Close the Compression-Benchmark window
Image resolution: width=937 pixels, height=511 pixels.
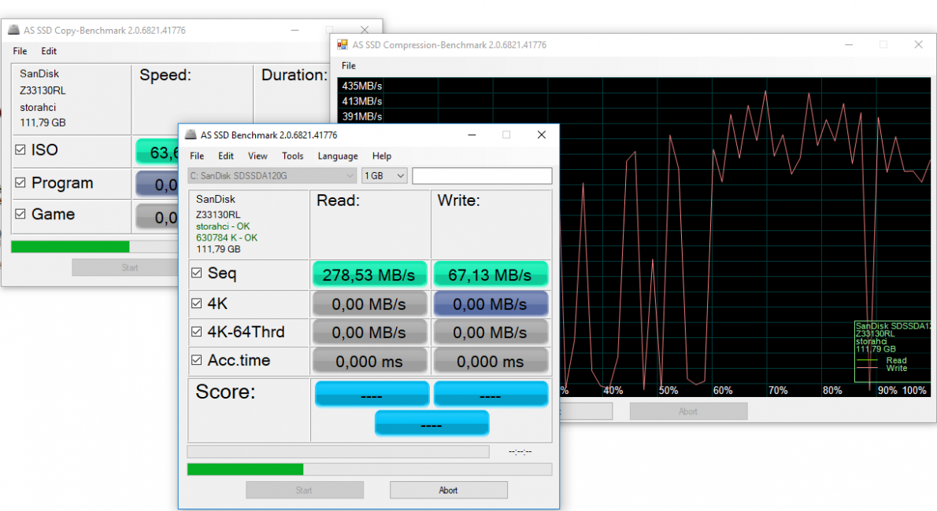pyautogui.click(x=918, y=45)
